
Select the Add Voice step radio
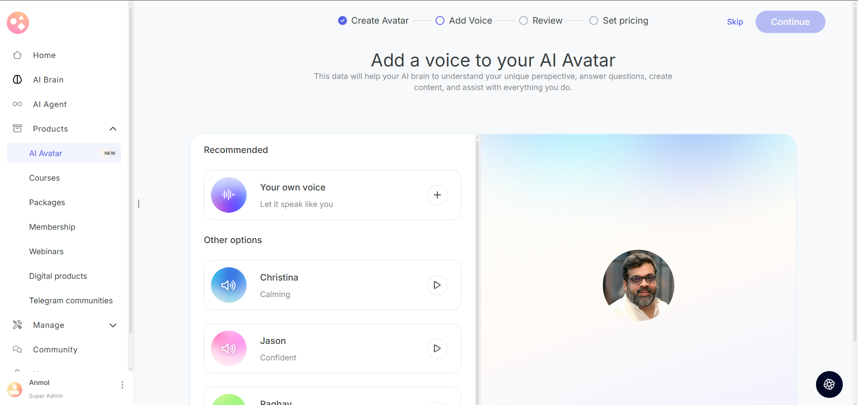tap(440, 21)
